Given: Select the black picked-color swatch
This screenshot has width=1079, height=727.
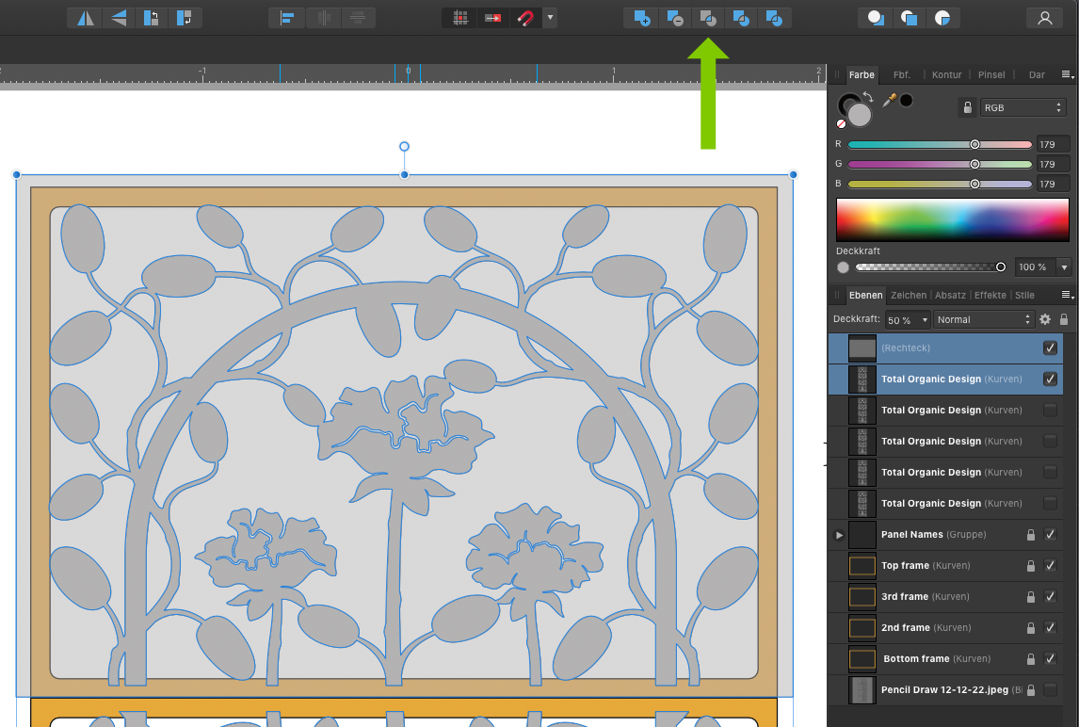Looking at the screenshot, I should point(907,101).
